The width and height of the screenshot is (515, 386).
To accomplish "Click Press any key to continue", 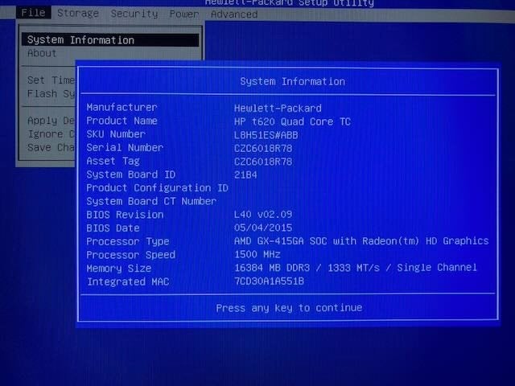I will pos(289,308).
